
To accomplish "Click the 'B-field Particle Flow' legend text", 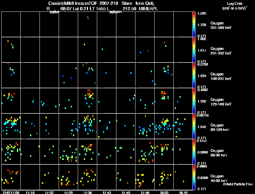I will pyautogui.click(x=238, y=184).
